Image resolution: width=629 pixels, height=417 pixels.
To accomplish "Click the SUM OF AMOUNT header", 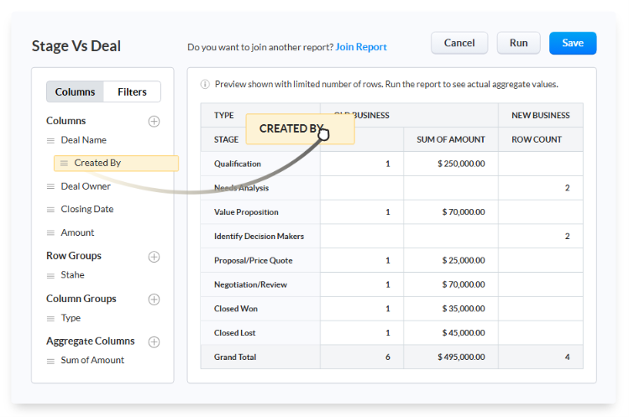I will click(x=450, y=139).
